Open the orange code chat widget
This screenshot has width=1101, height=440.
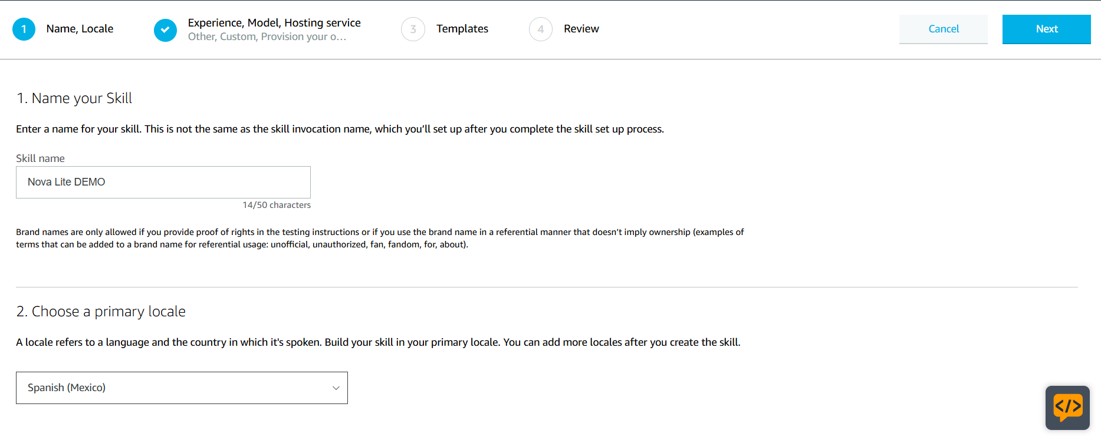1067,407
